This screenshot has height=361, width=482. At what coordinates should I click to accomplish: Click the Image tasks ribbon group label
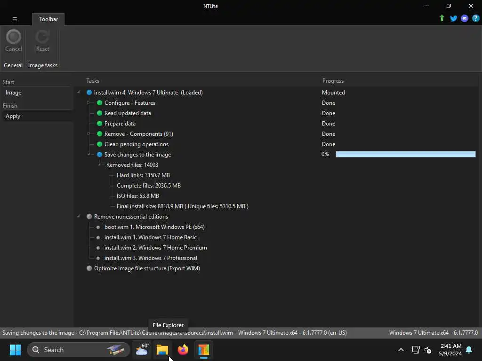click(x=43, y=65)
